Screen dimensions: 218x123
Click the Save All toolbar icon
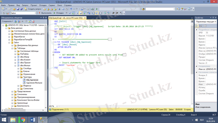pos(21,9)
